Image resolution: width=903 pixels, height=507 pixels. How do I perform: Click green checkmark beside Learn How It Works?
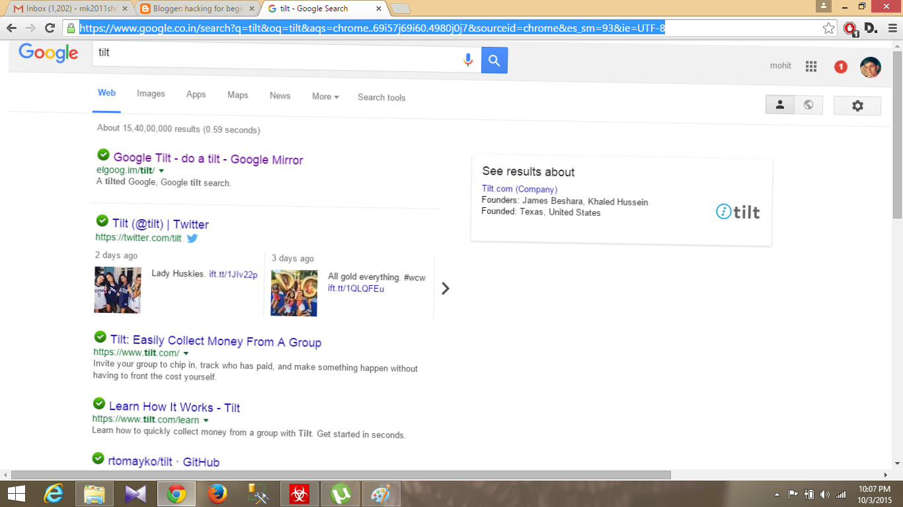(99, 403)
